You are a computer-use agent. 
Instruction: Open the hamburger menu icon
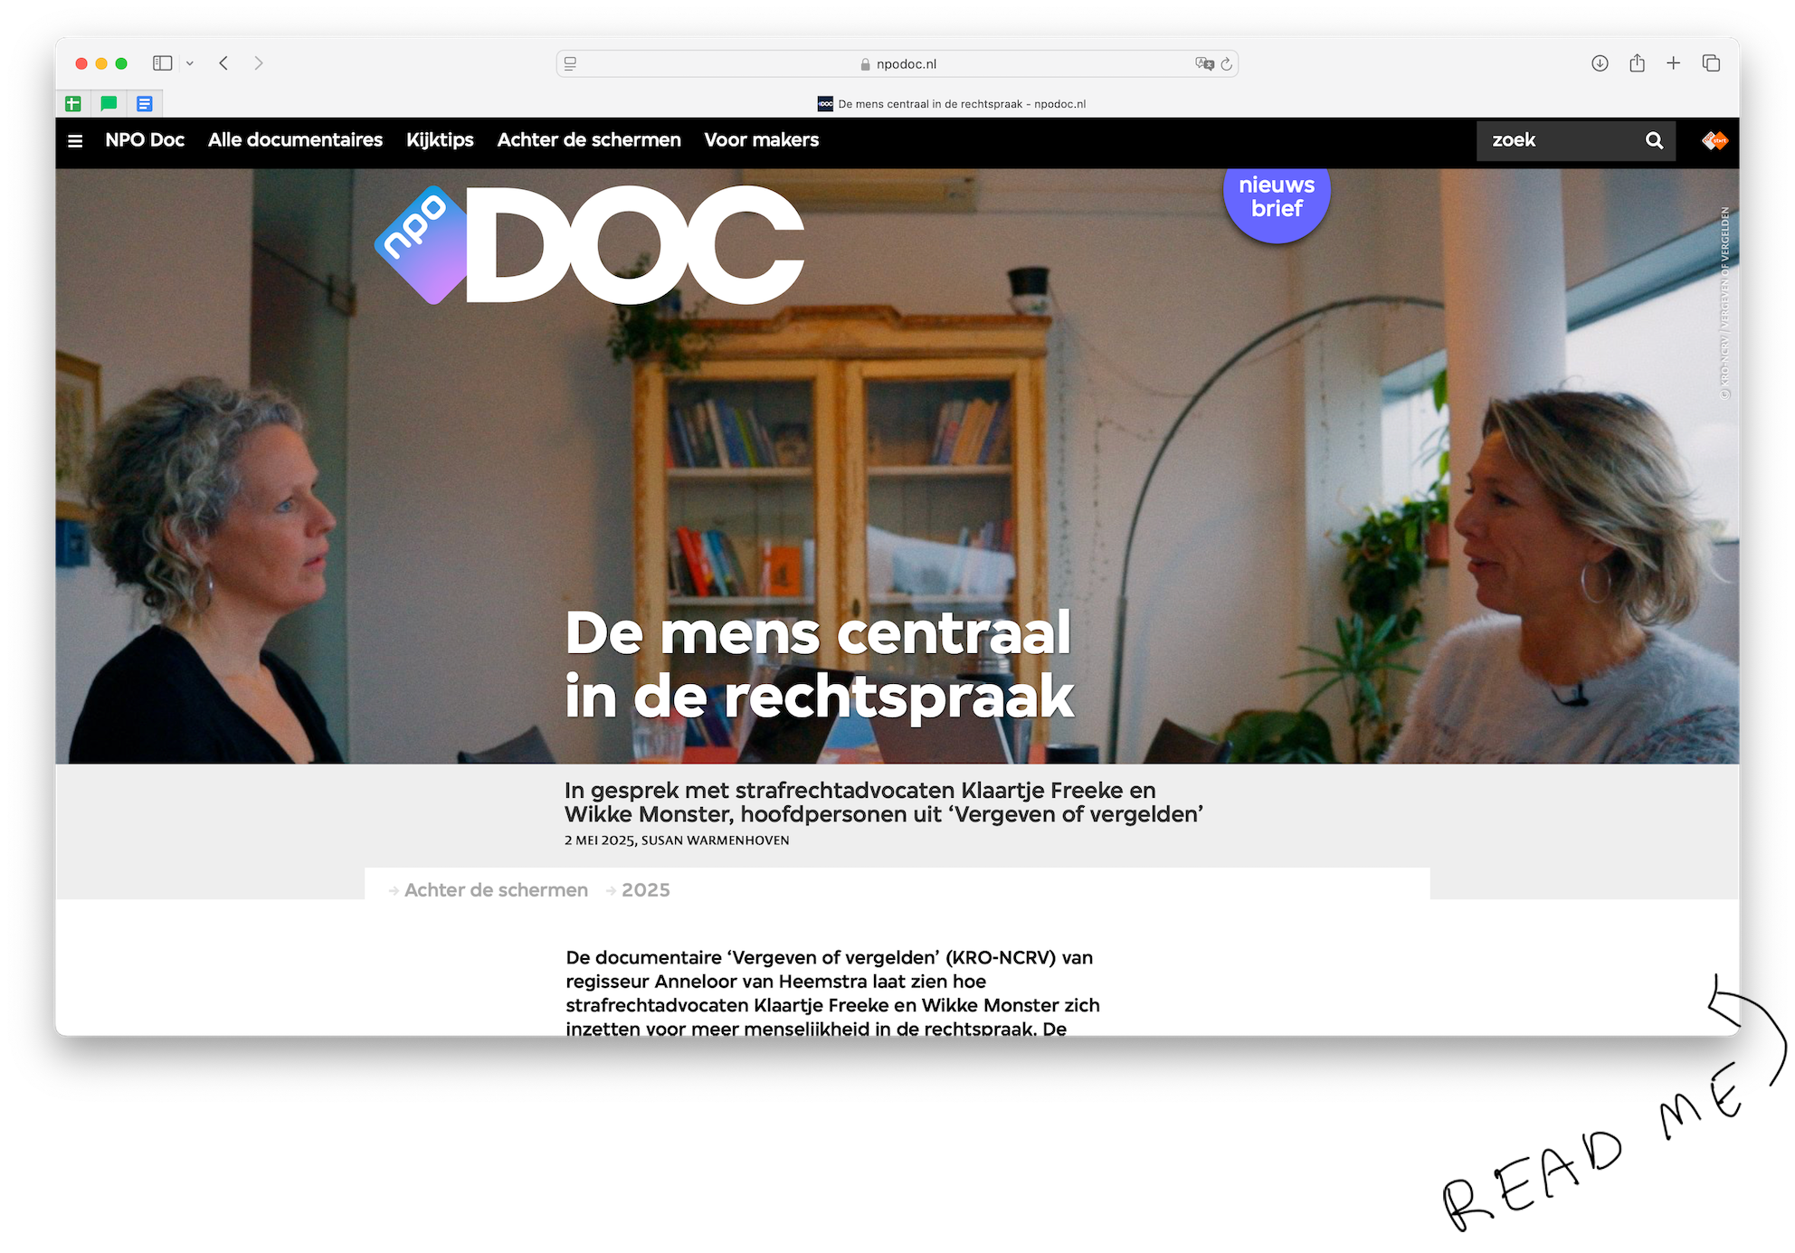click(x=75, y=141)
